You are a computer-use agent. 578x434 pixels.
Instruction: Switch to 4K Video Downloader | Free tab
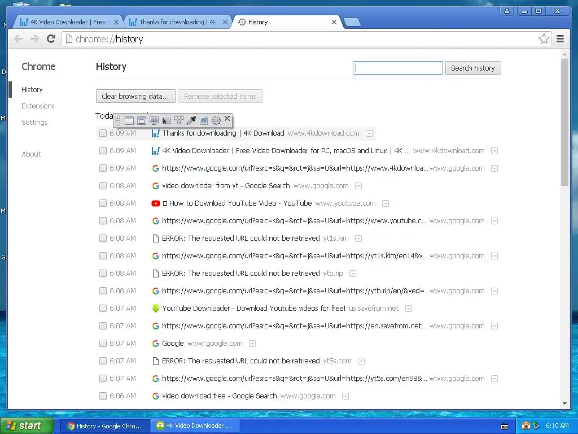pos(68,22)
